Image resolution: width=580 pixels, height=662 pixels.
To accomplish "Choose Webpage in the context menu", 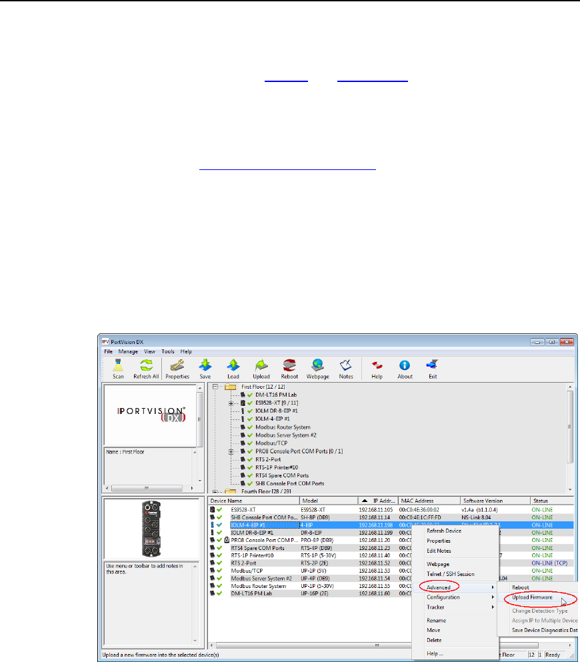I will click(x=455, y=564).
